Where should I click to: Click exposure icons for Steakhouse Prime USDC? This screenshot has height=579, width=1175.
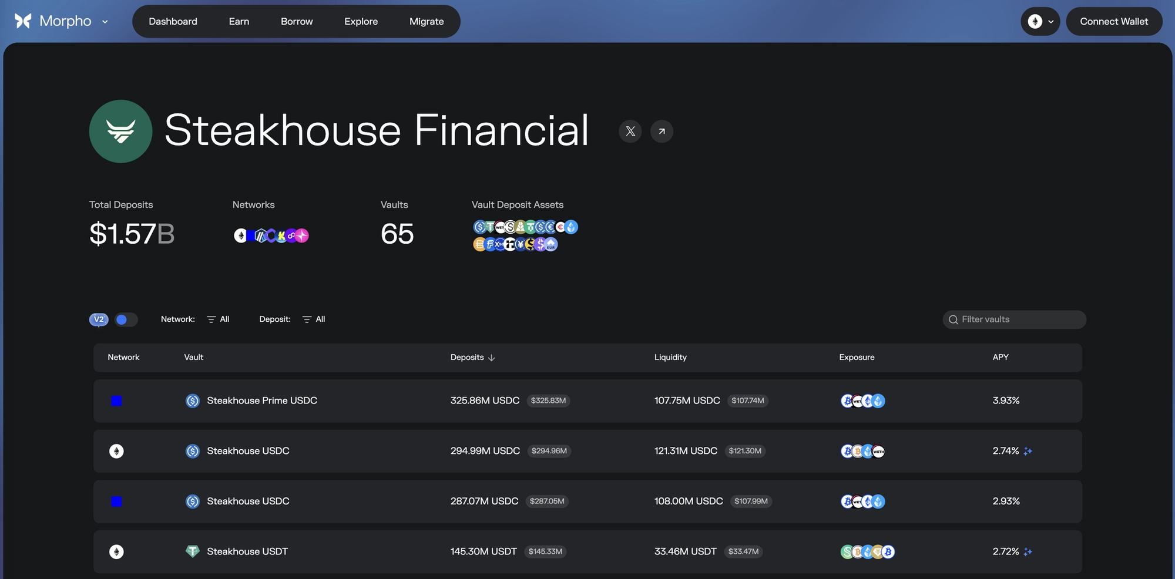[862, 401]
